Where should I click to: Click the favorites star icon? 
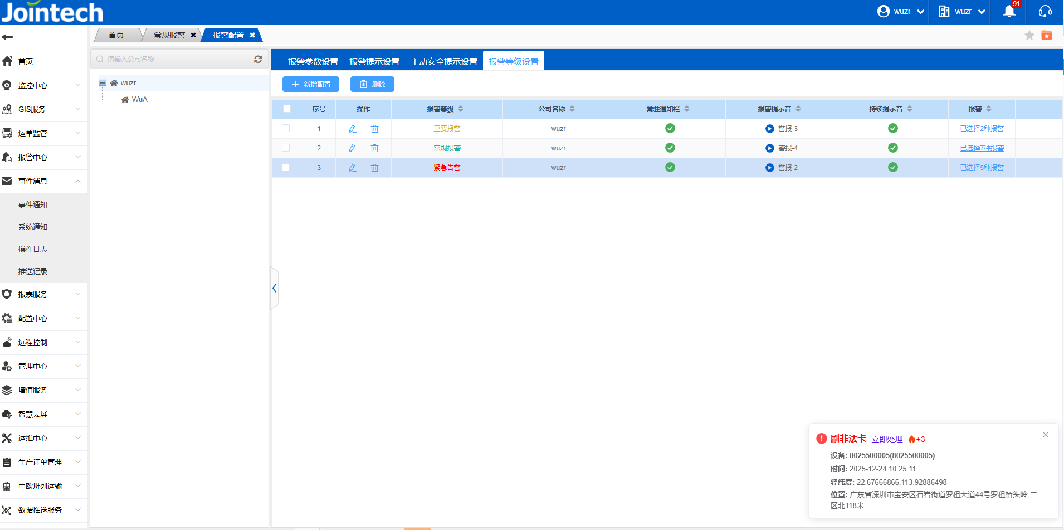(x=1029, y=36)
